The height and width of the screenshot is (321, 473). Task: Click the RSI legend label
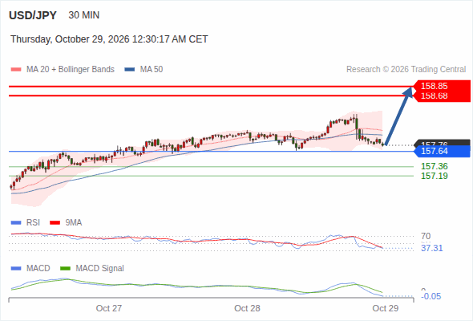33,223
